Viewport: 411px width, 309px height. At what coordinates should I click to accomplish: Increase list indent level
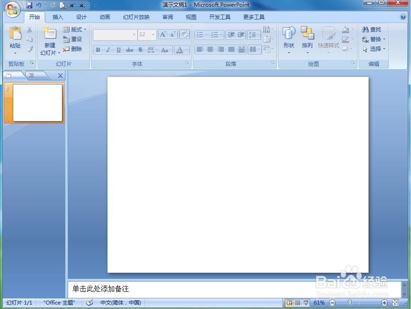pyautogui.click(x=241, y=35)
